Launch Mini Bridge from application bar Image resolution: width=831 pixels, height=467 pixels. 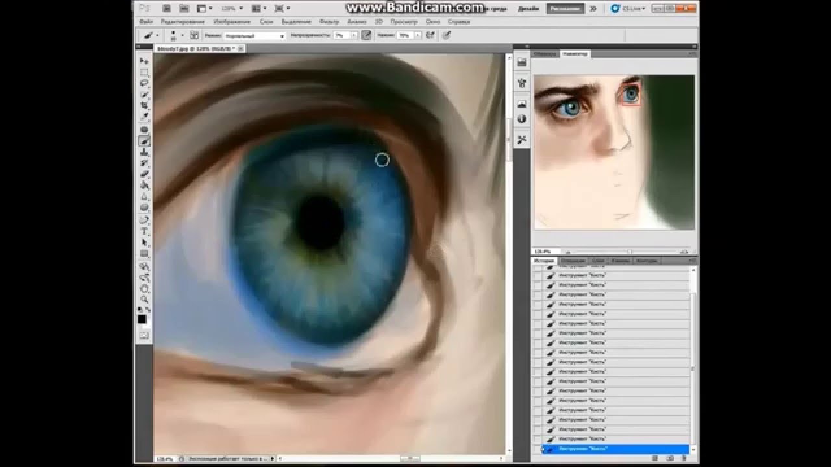[185, 9]
